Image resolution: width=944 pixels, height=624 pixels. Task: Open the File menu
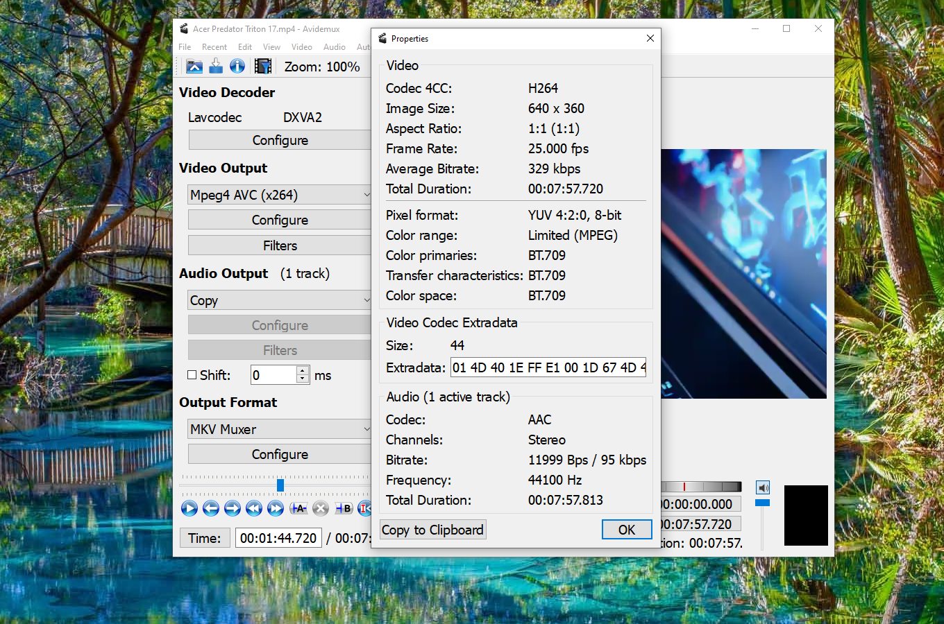(185, 47)
